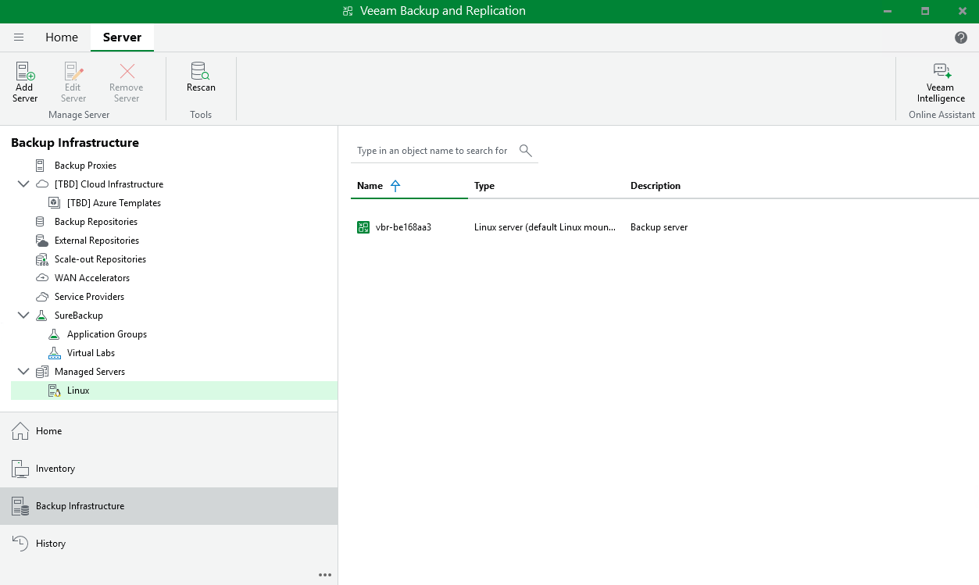Select the Scale-out Repositories text label
This screenshot has height=585, width=979.
[100, 259]
